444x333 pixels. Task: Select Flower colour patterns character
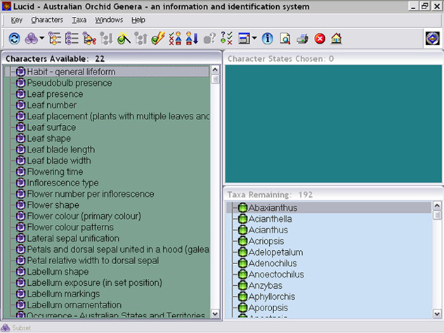pyautogui.click(x=70, y=227)
